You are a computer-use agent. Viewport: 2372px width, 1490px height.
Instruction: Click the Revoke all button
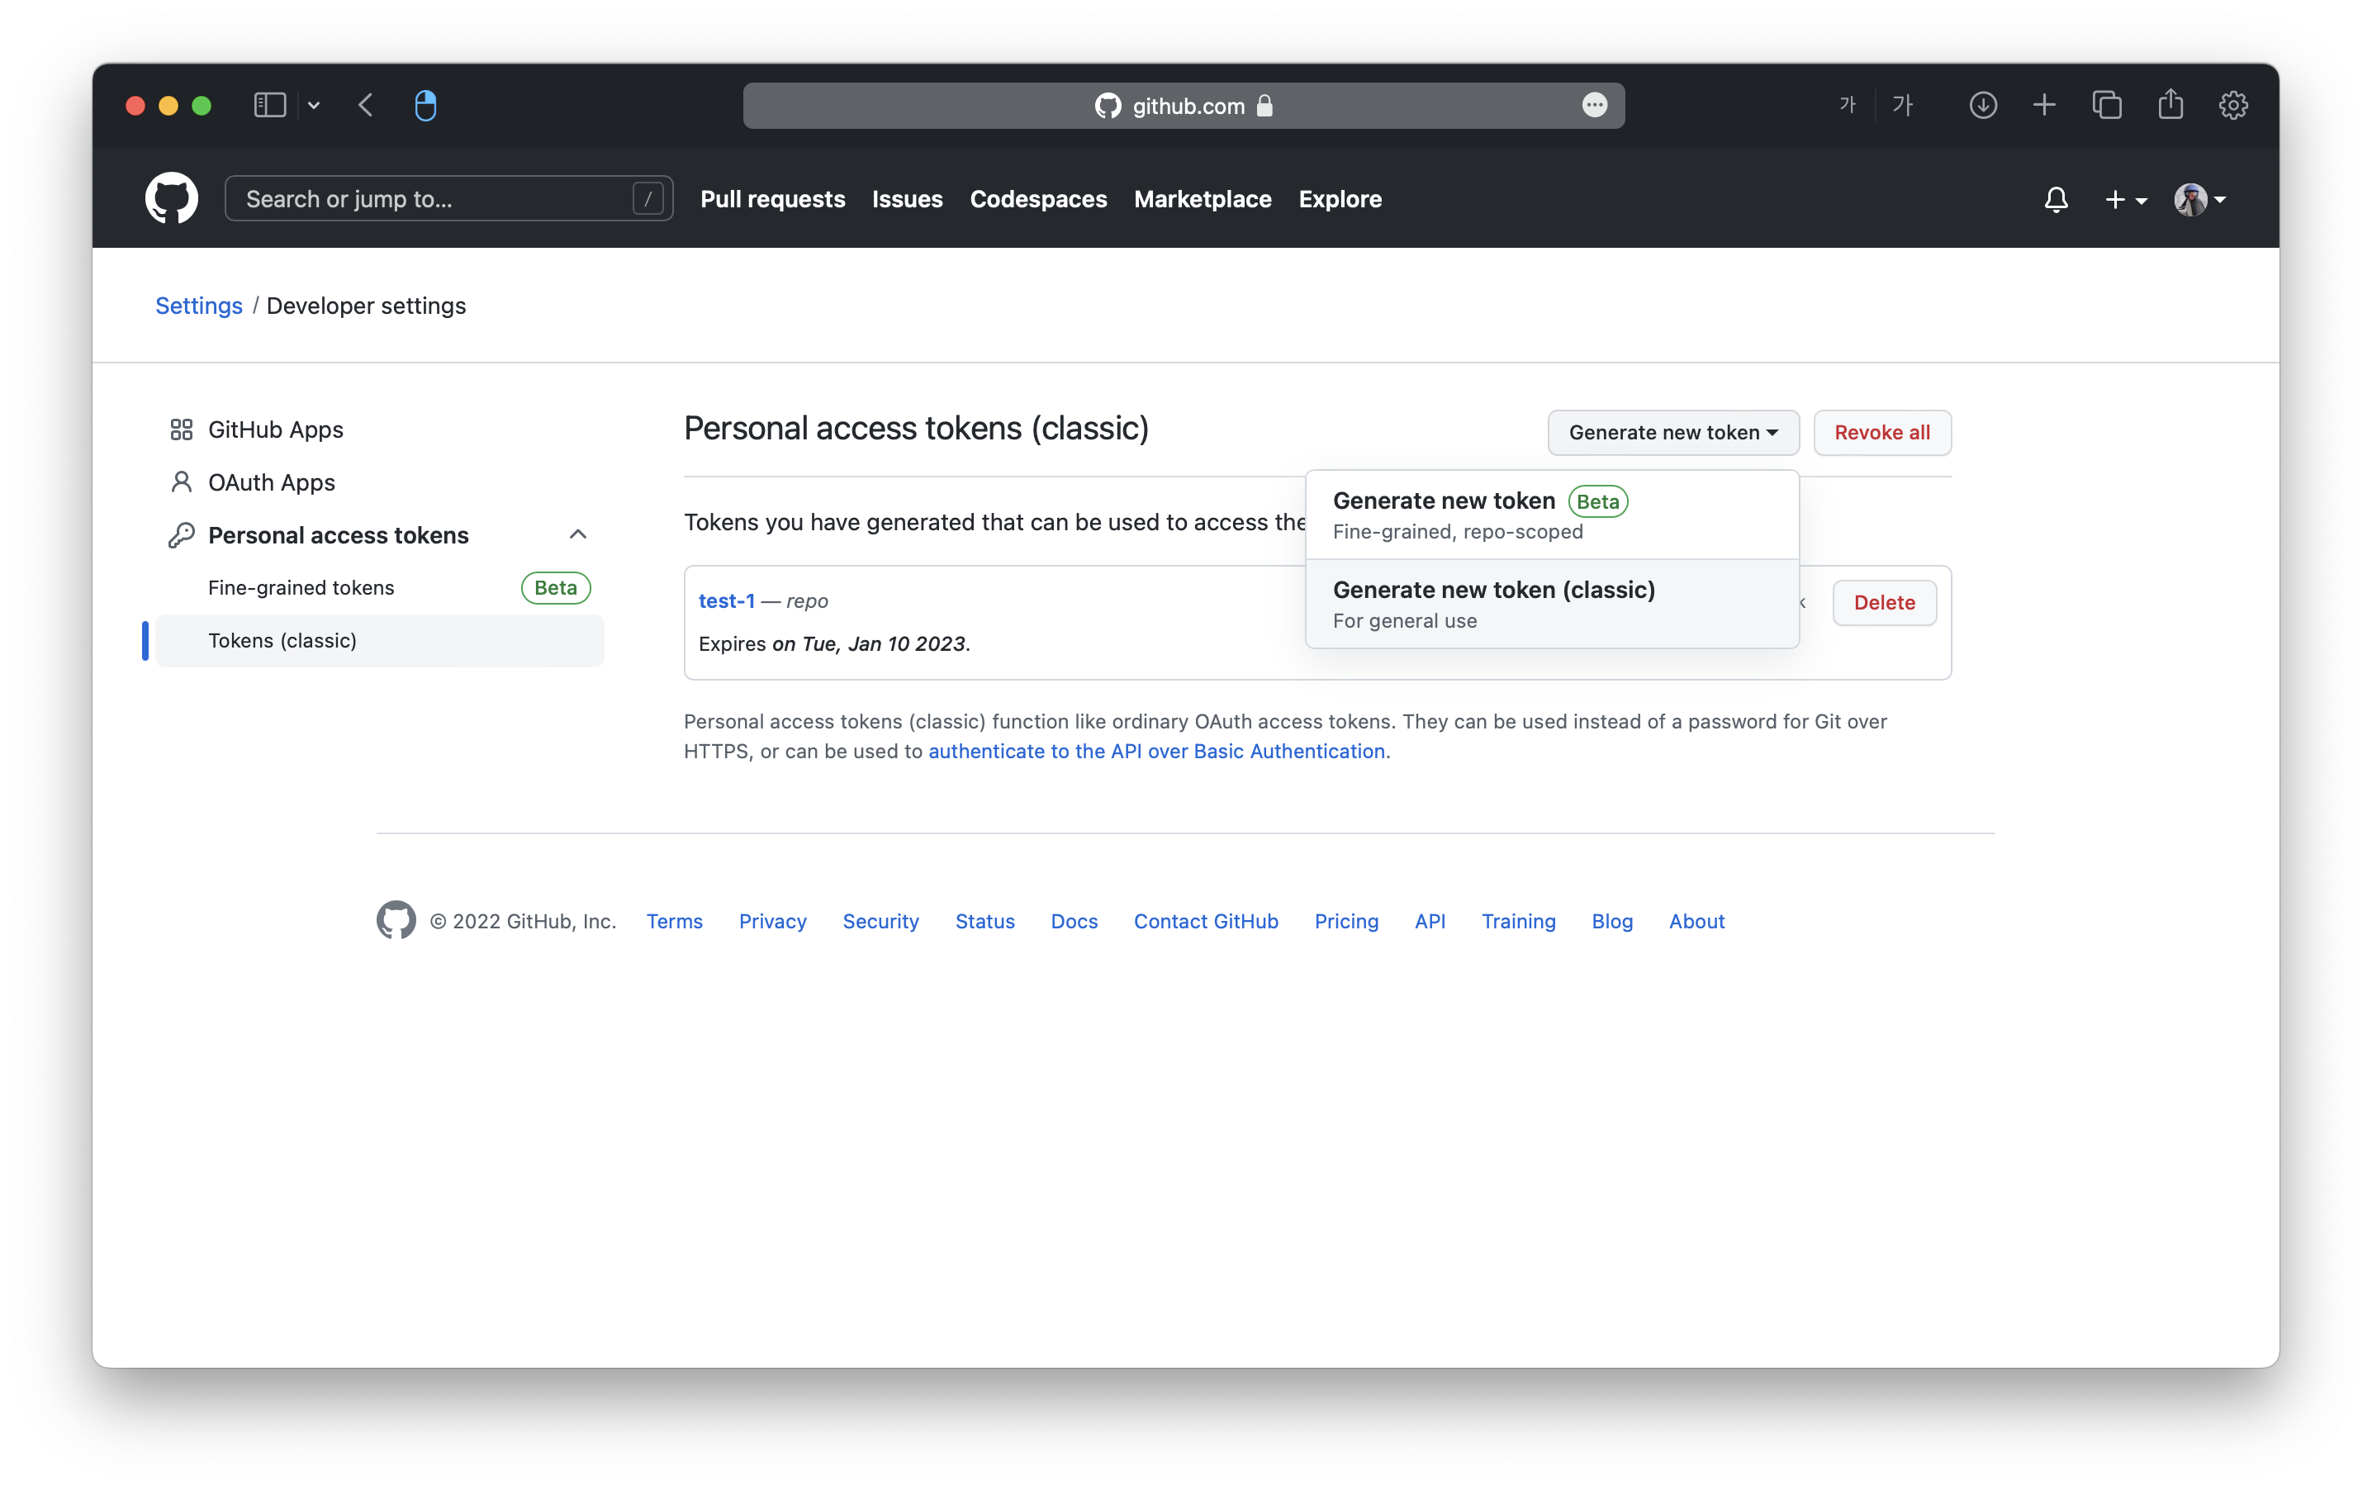click(1881, 432)
